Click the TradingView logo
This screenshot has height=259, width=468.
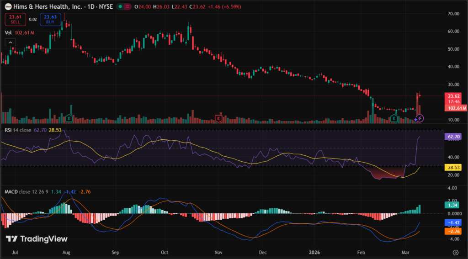(x=37, y=239)
